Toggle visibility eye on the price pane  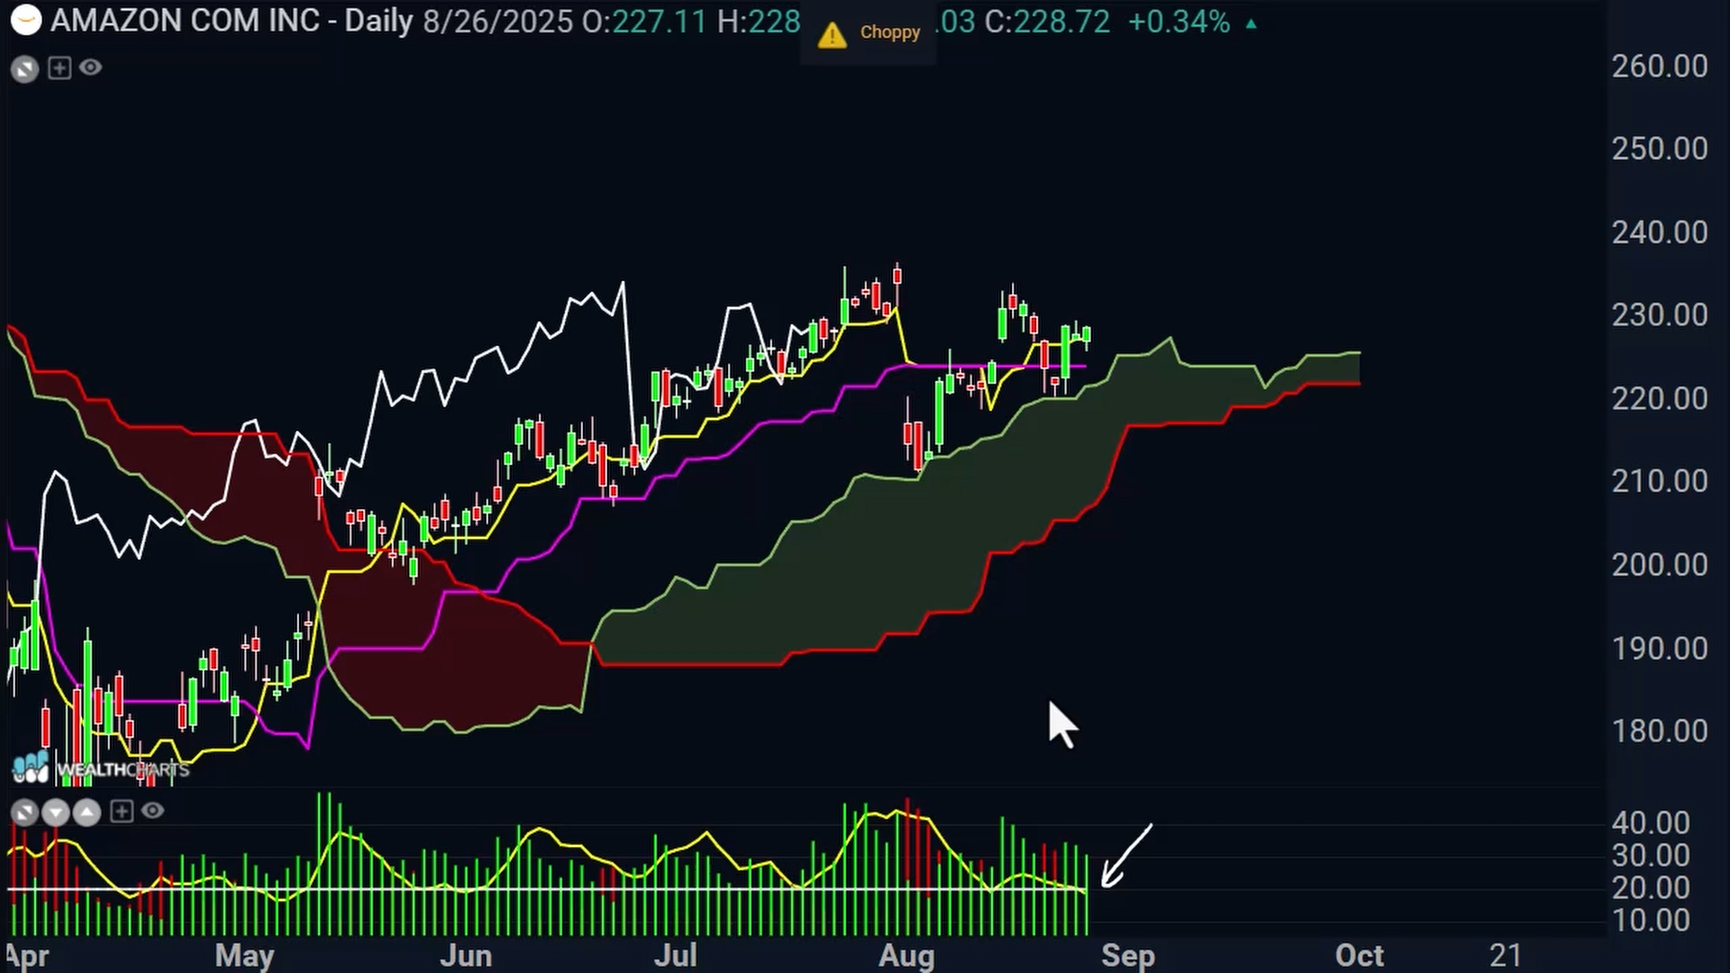point(91,68)
